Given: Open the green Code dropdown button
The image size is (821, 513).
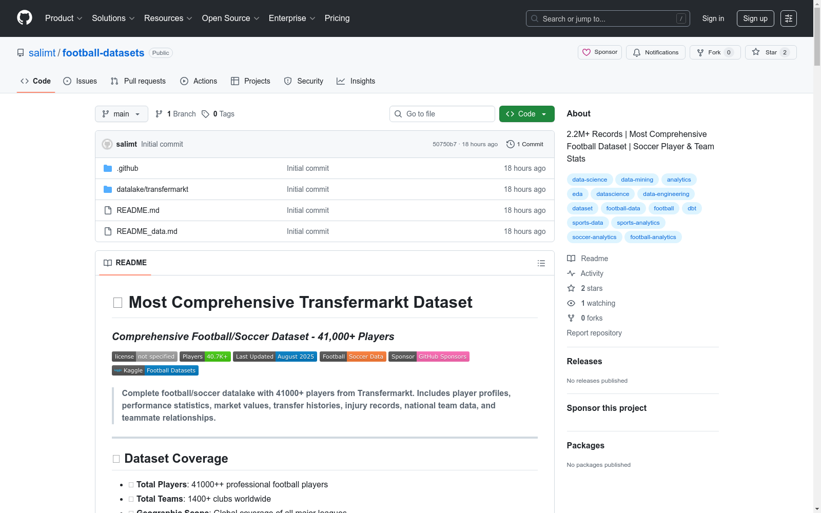Looking at the screenshot, I should 527,114.
